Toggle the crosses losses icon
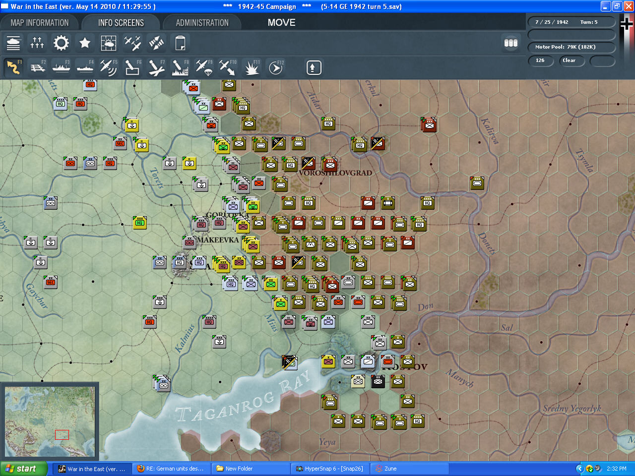635x476 pixels. [37, 43]
